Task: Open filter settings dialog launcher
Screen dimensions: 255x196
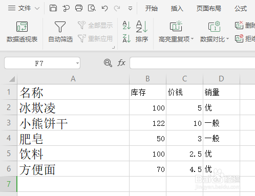Action: (x=114, y=48)
